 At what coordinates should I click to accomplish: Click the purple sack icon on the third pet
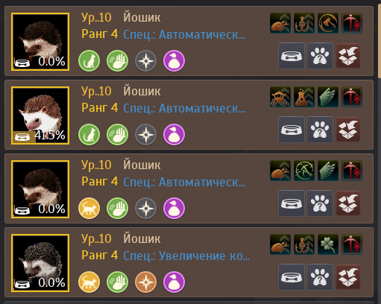click(x=174, y=208)
